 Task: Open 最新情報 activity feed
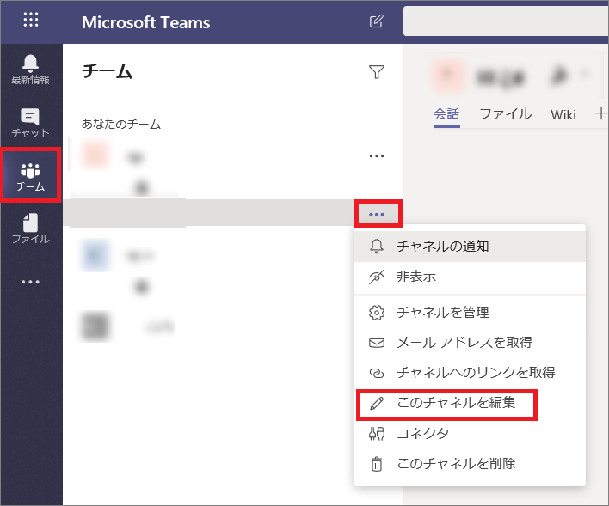click(30, 70)
